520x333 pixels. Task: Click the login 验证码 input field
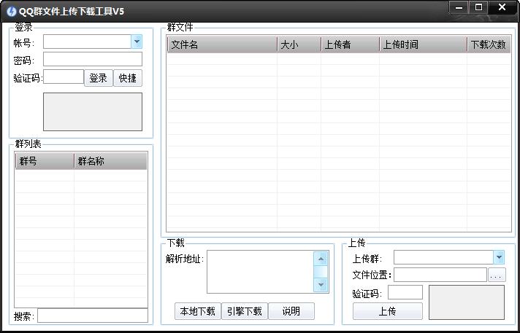[64, 77]
